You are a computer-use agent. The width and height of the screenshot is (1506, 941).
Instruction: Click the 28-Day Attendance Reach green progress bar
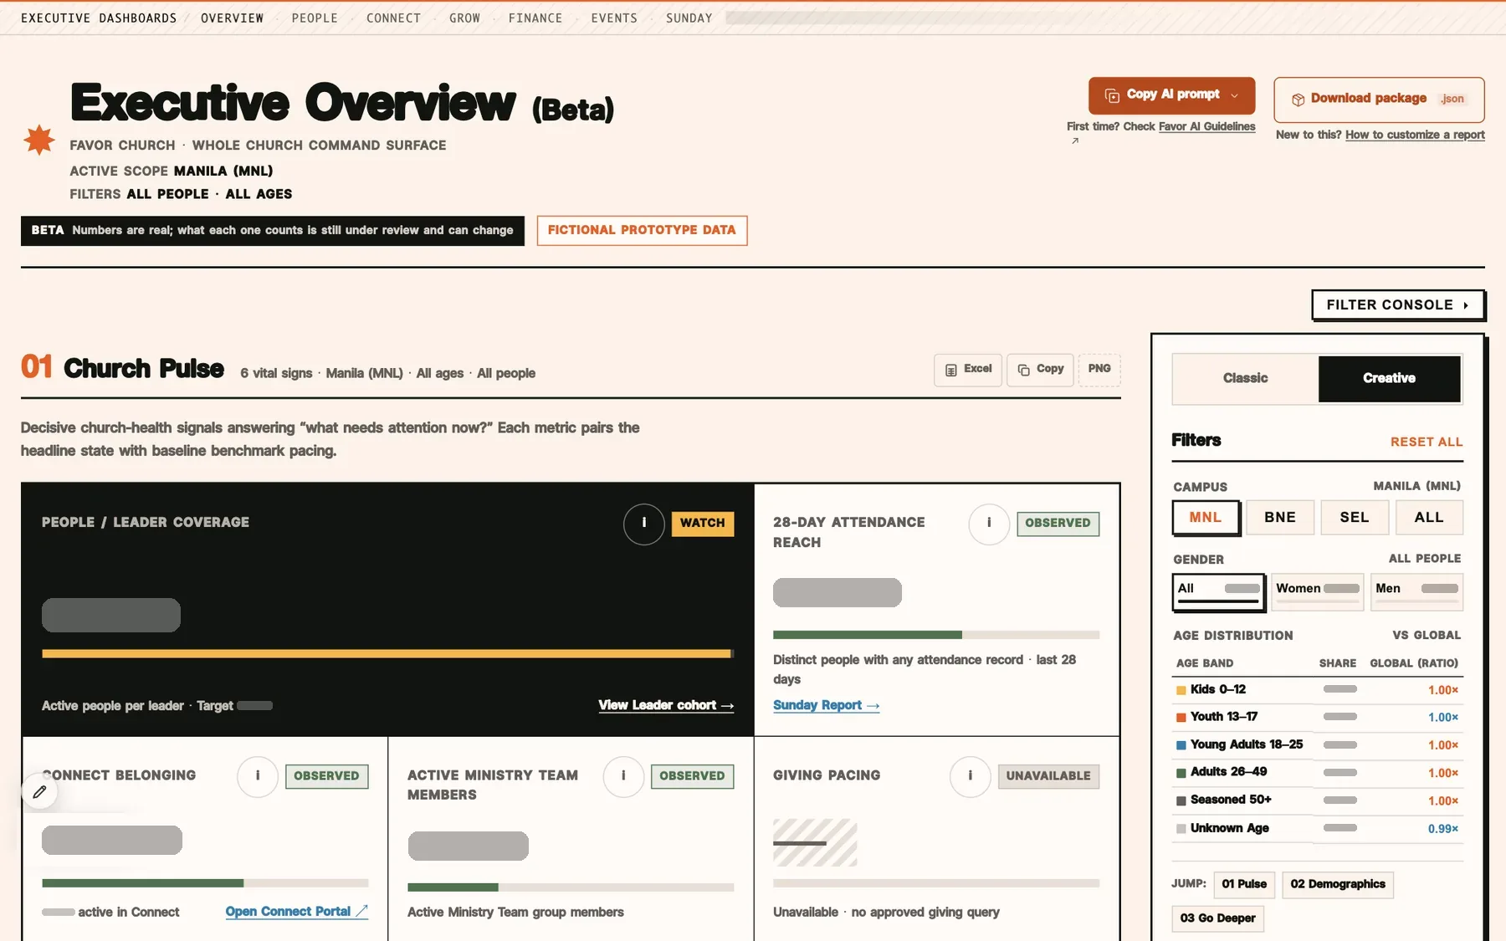point(936,636)
